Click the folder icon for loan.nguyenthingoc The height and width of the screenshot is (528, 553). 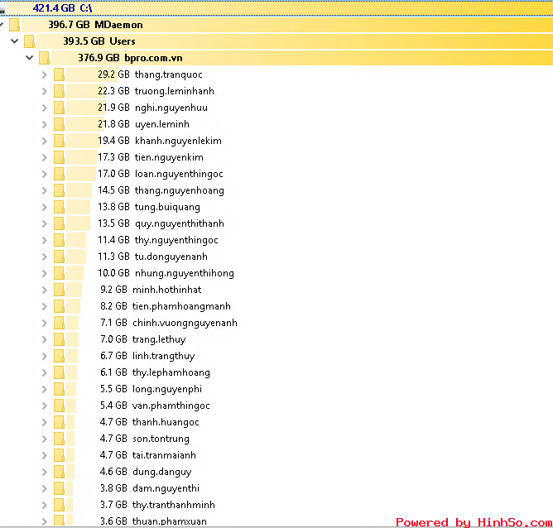pos(59,174)
